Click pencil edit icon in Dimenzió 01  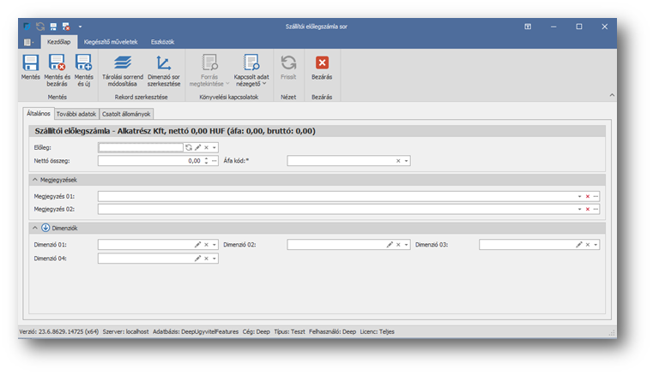(x=197, y=245)
